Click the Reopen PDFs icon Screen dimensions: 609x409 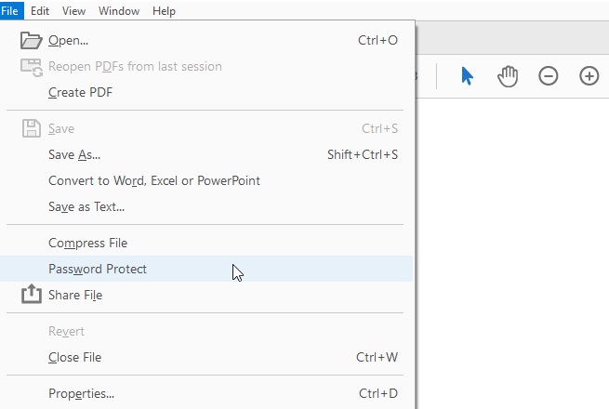click(x=32, y=66)
